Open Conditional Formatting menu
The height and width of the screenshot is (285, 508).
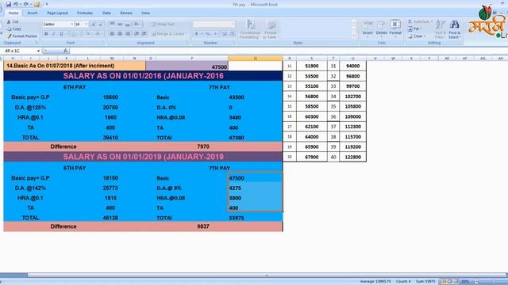click(250, 29)
